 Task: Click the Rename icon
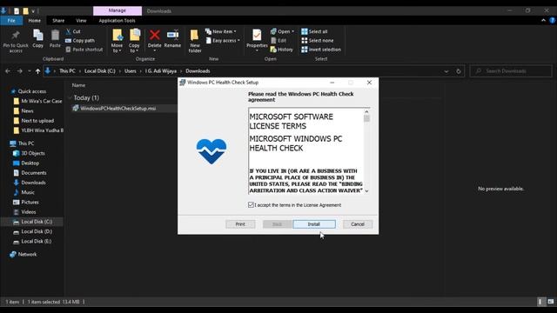(x=172, y=36)
